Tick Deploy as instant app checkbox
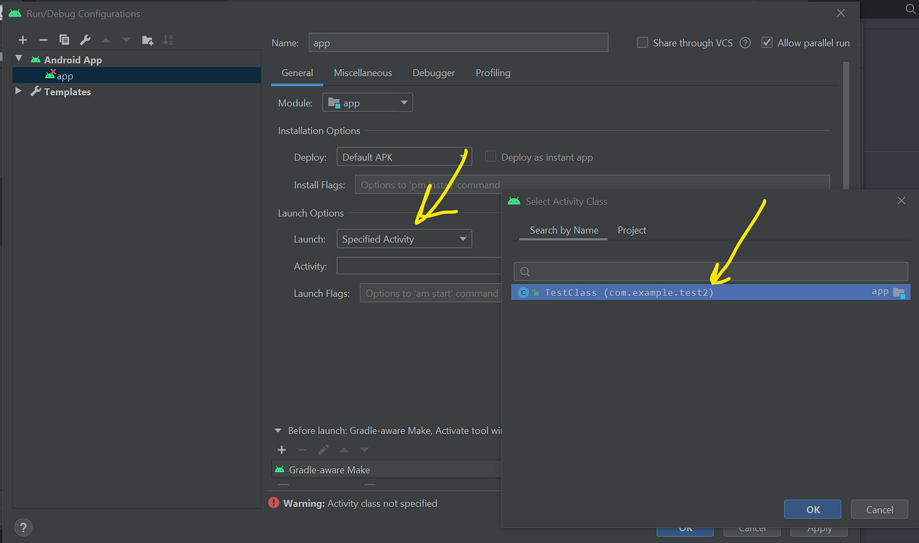This screenshot has height=543, width=919. (490, 157)
